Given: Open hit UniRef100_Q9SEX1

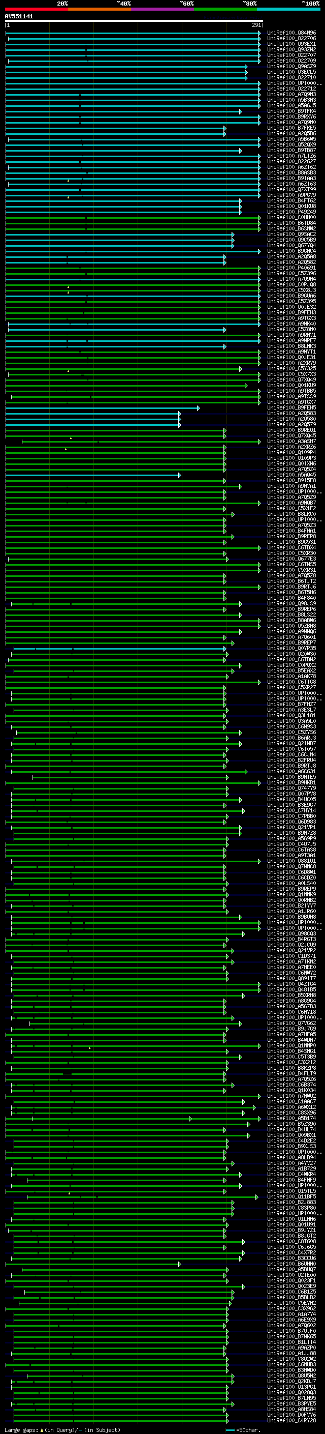Looking at the screenshot, I should click(x=291, y=44).
